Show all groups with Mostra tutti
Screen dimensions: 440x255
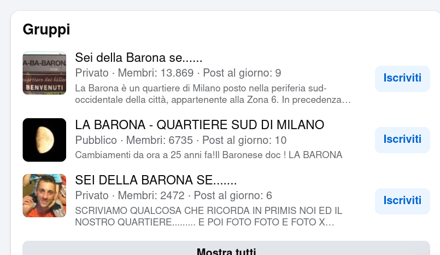226,252
